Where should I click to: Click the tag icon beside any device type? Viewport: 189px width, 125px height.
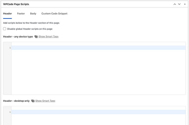click(36, 37)
